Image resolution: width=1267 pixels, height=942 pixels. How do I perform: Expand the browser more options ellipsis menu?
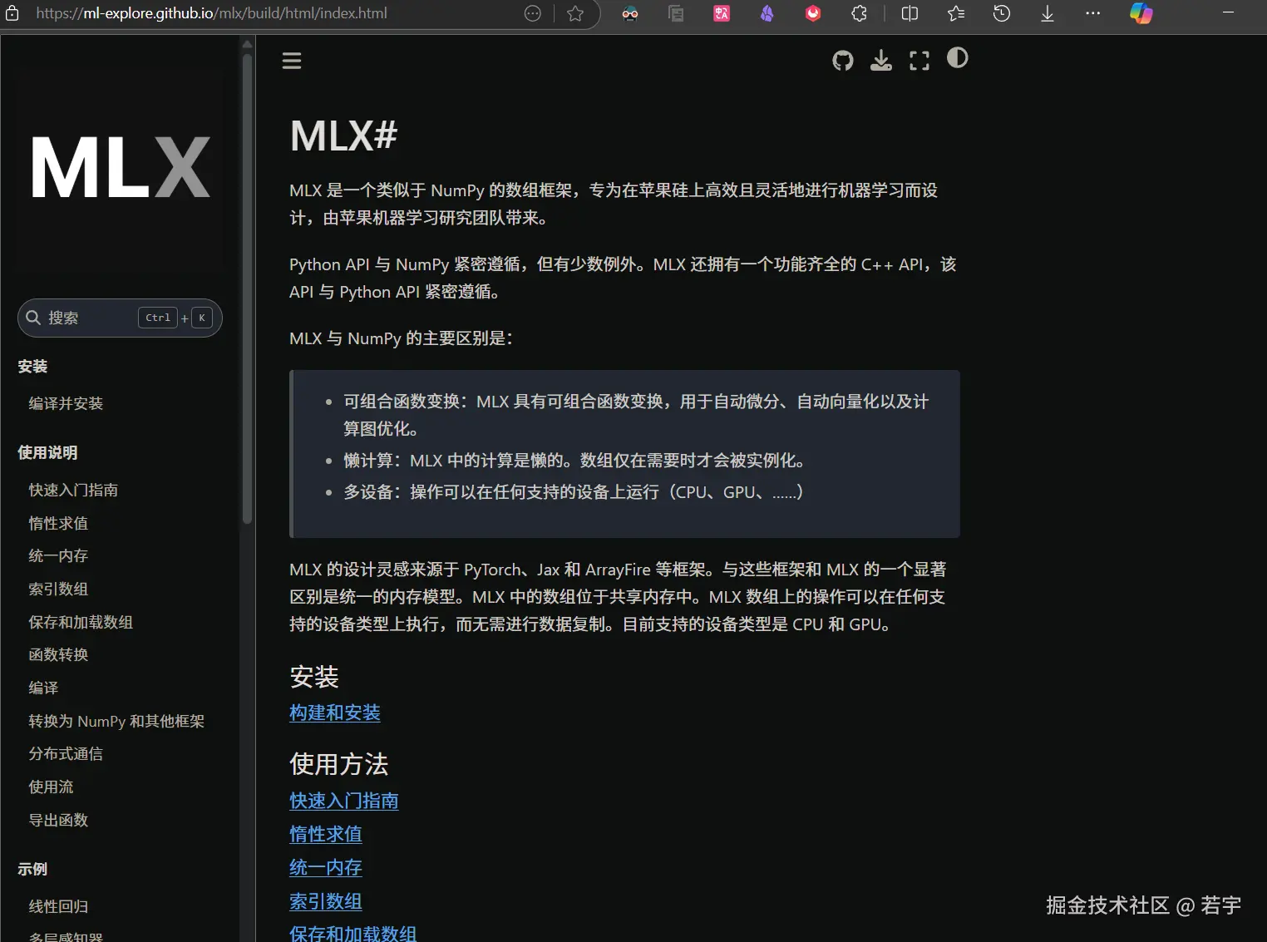1092,13
